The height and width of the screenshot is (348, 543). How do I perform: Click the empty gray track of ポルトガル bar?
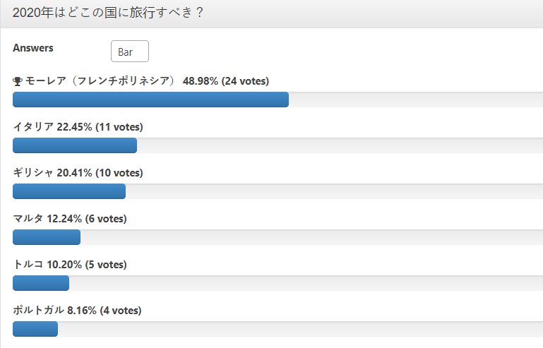(300, 329)
